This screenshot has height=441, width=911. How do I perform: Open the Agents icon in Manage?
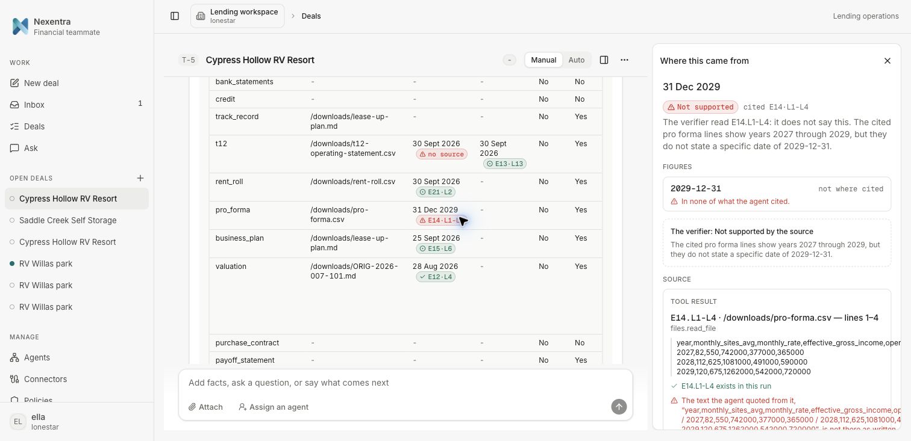[14, 357]
